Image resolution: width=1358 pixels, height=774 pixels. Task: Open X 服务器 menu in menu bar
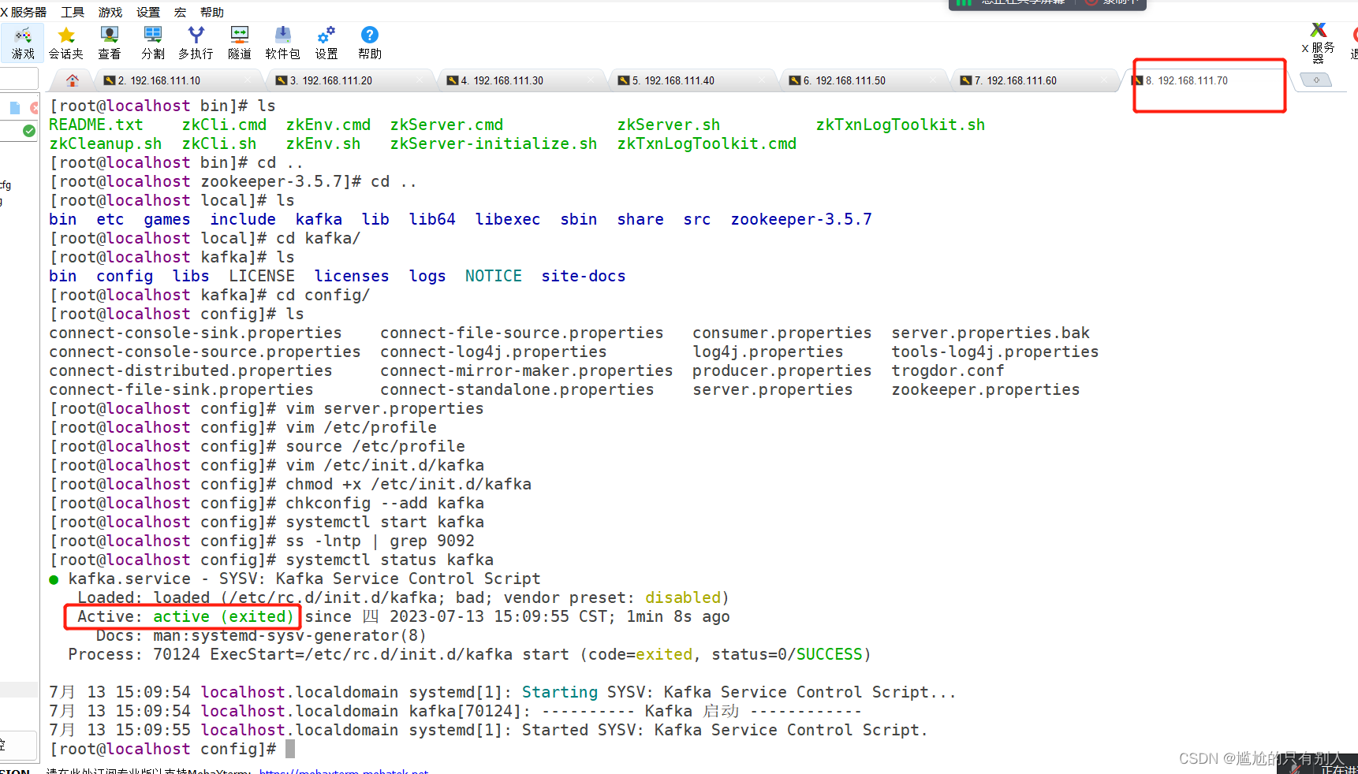click(x=24, y=12)
